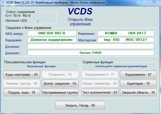Click 'Открыть блок управления' subtitle text

coord(80,22)
